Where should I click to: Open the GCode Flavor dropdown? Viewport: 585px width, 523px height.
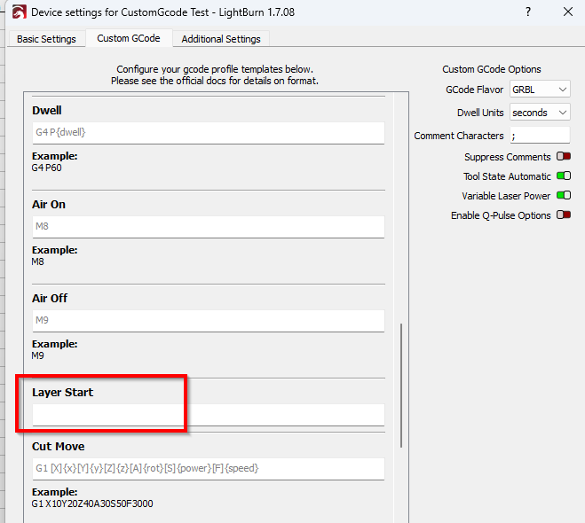pyautogui.click(x=540, y=90)
